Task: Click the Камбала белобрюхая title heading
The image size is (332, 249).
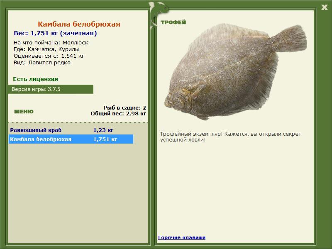Action: pyautogui.click(x=79, y=24)
